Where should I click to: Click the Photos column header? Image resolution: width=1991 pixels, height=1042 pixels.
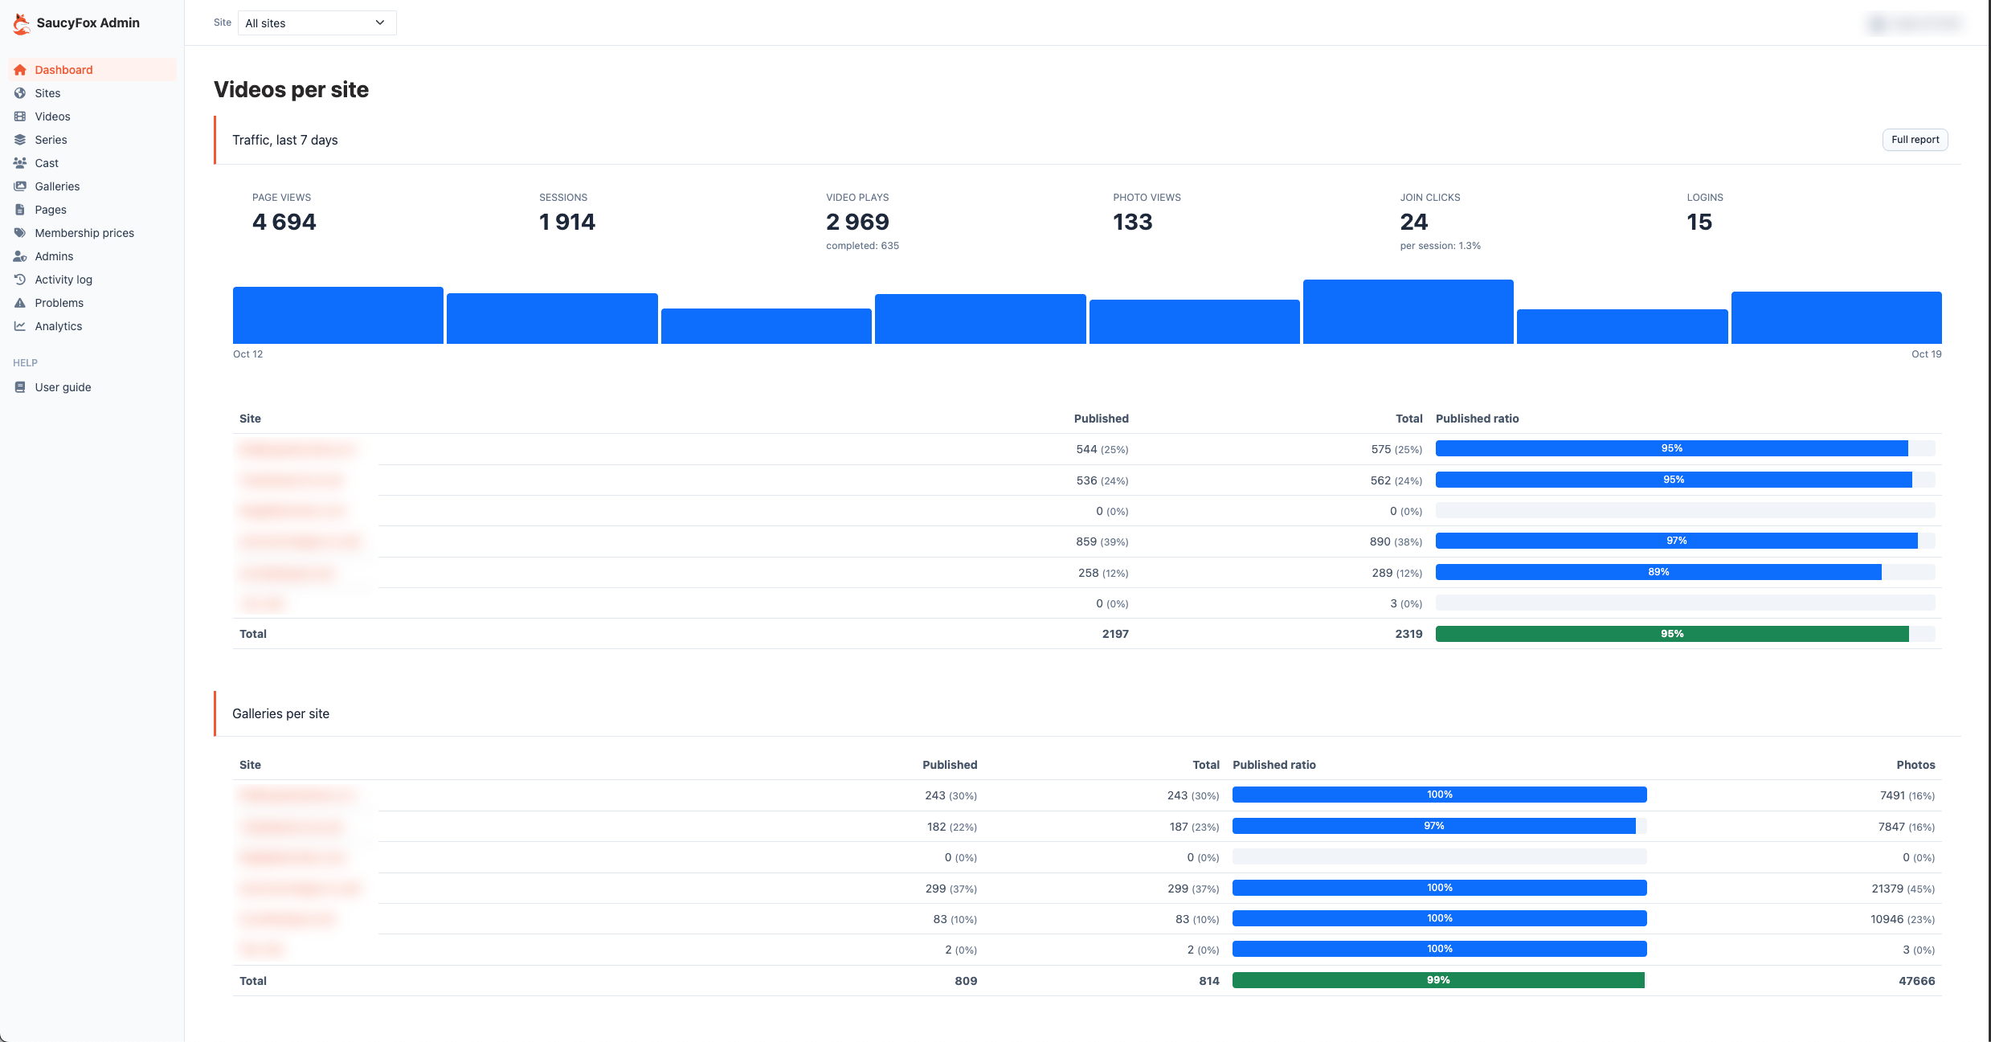click(x=1915, y=765)
